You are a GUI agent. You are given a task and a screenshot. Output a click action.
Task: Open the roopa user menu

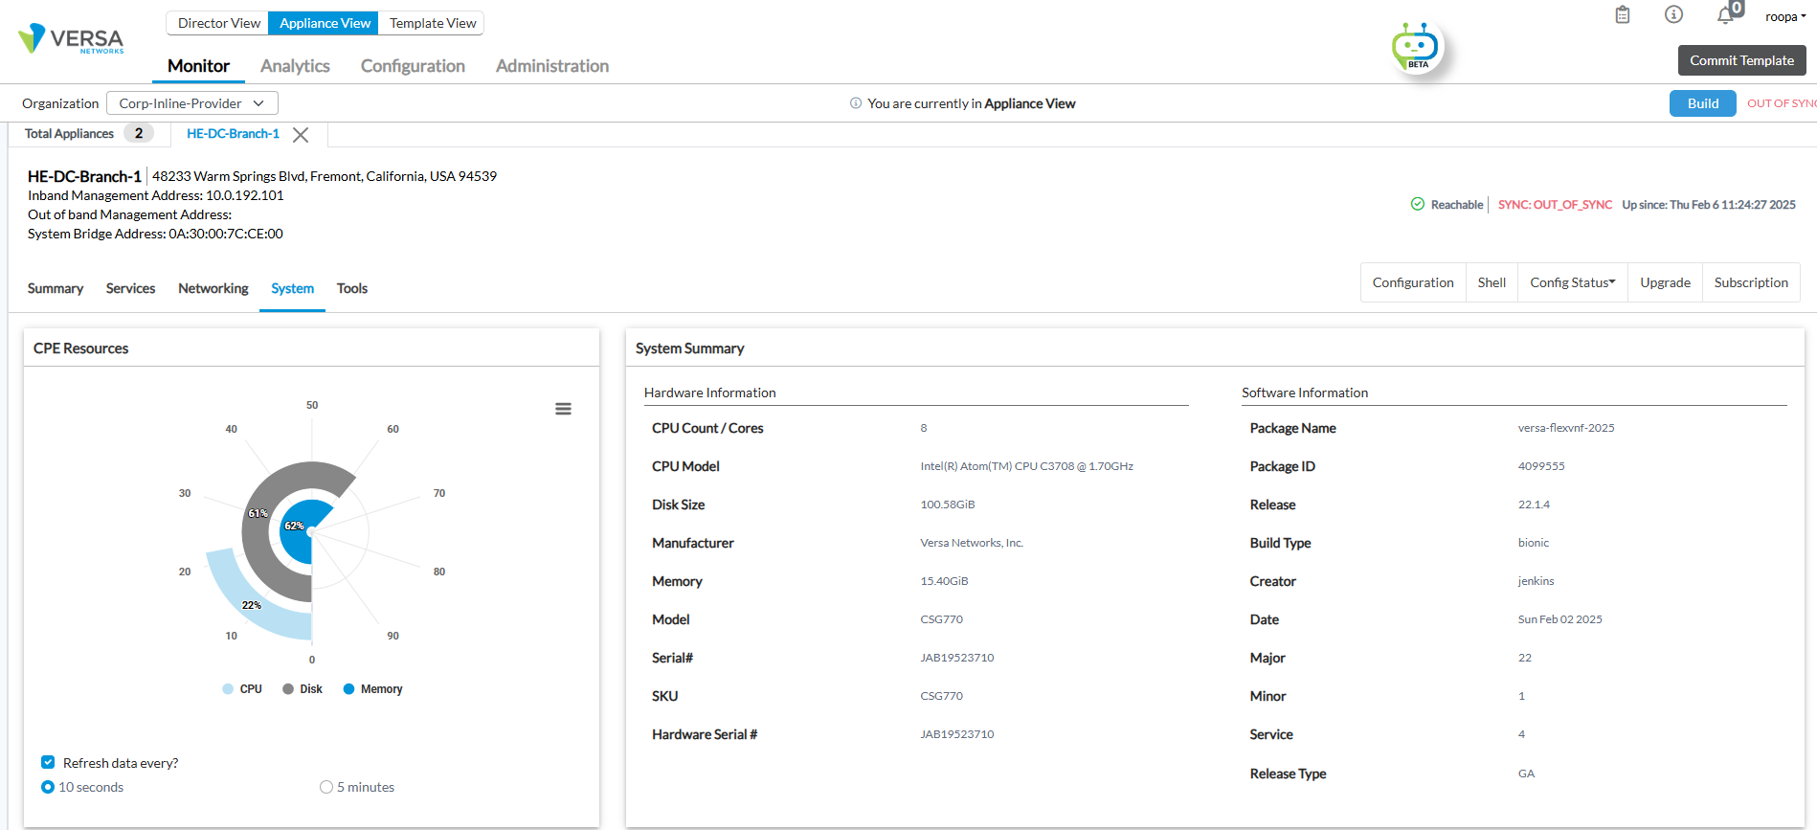click(1785, 16)
